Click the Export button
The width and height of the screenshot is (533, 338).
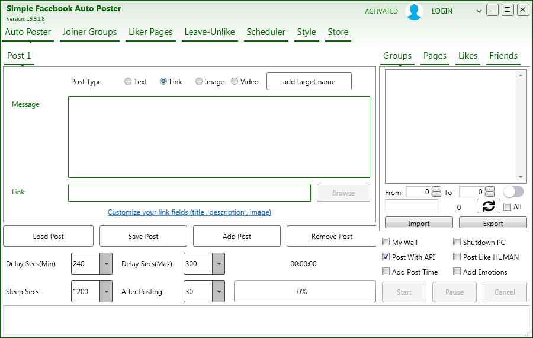[493, 223]
